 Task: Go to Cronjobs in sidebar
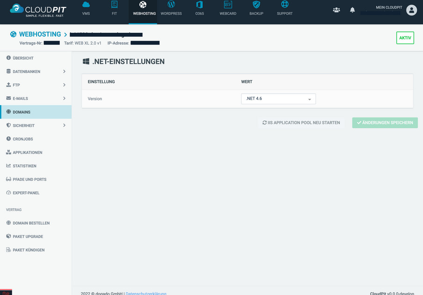pos(22,139)
